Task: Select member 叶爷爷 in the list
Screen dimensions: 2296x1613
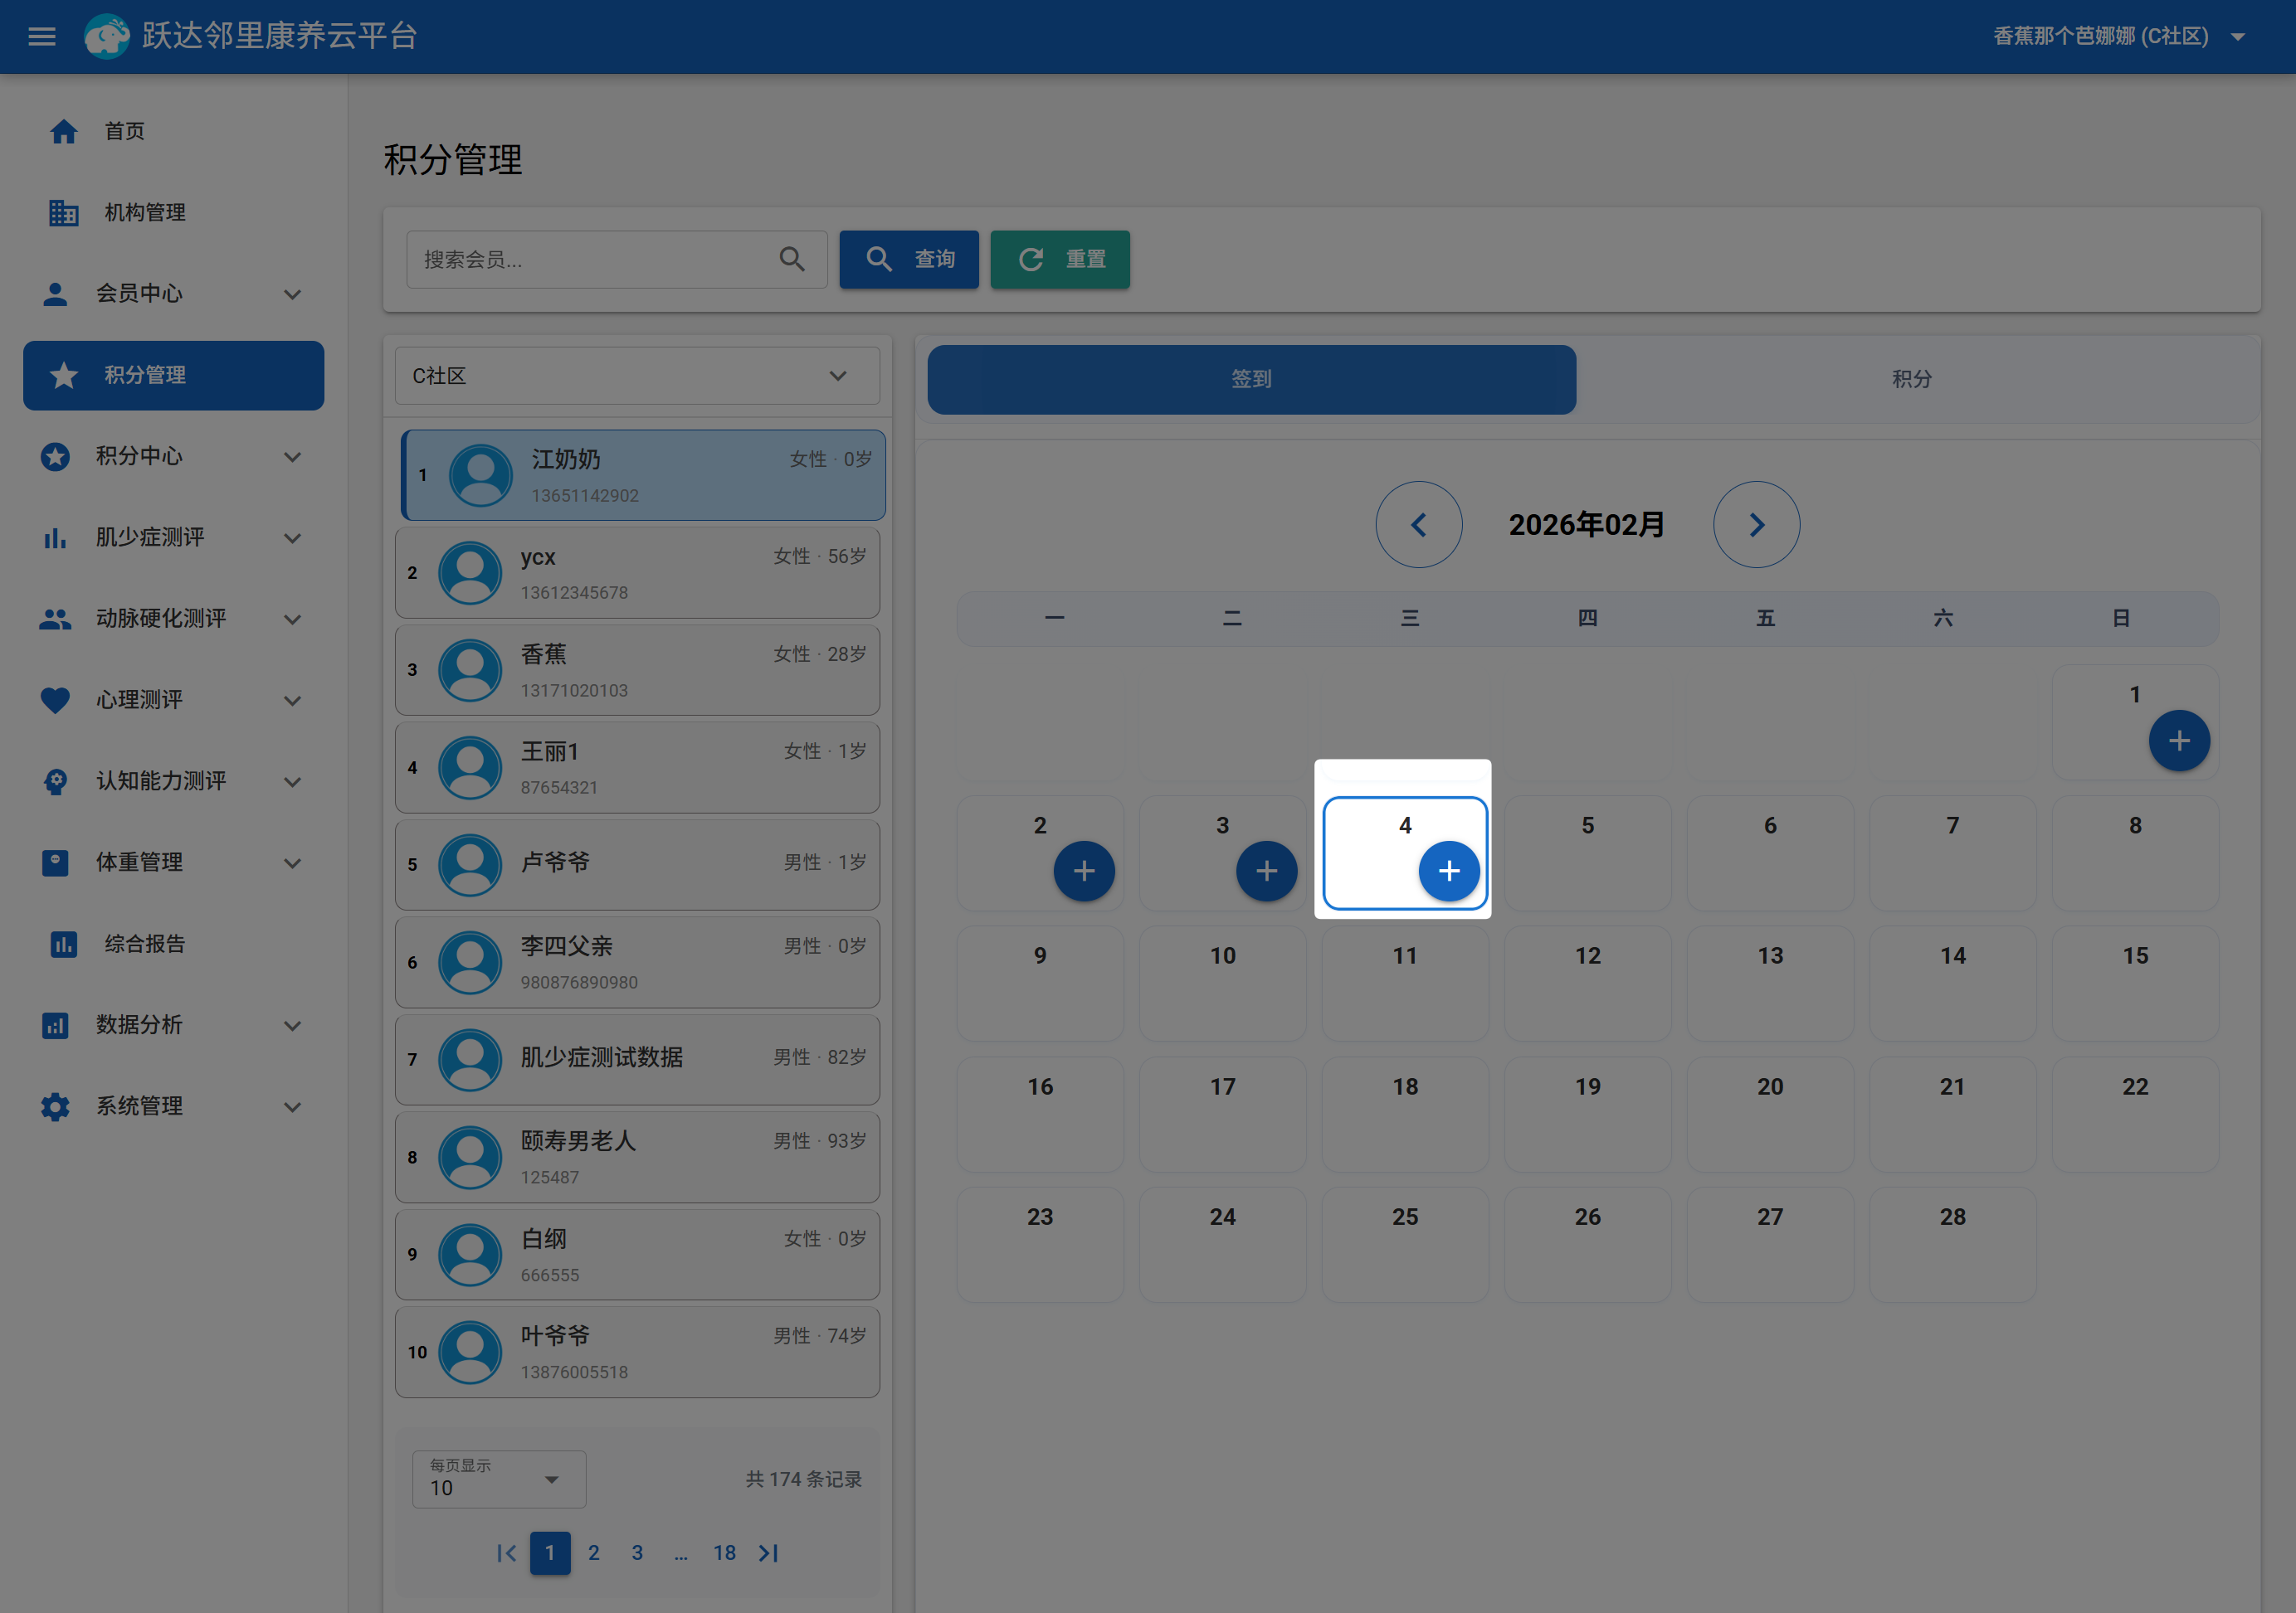Action: pos(637,1352)
